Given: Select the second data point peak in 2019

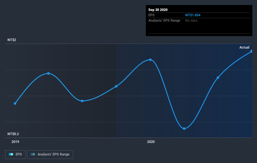Looking at the screenshot, I should (x=48, y=73).
